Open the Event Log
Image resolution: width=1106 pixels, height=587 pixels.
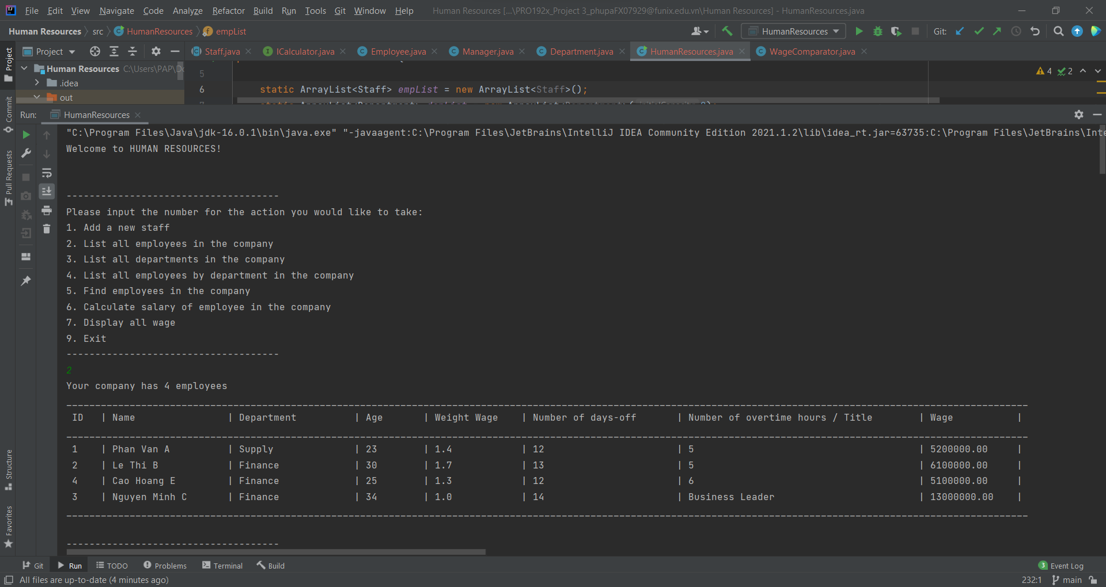pos(1061,566)
